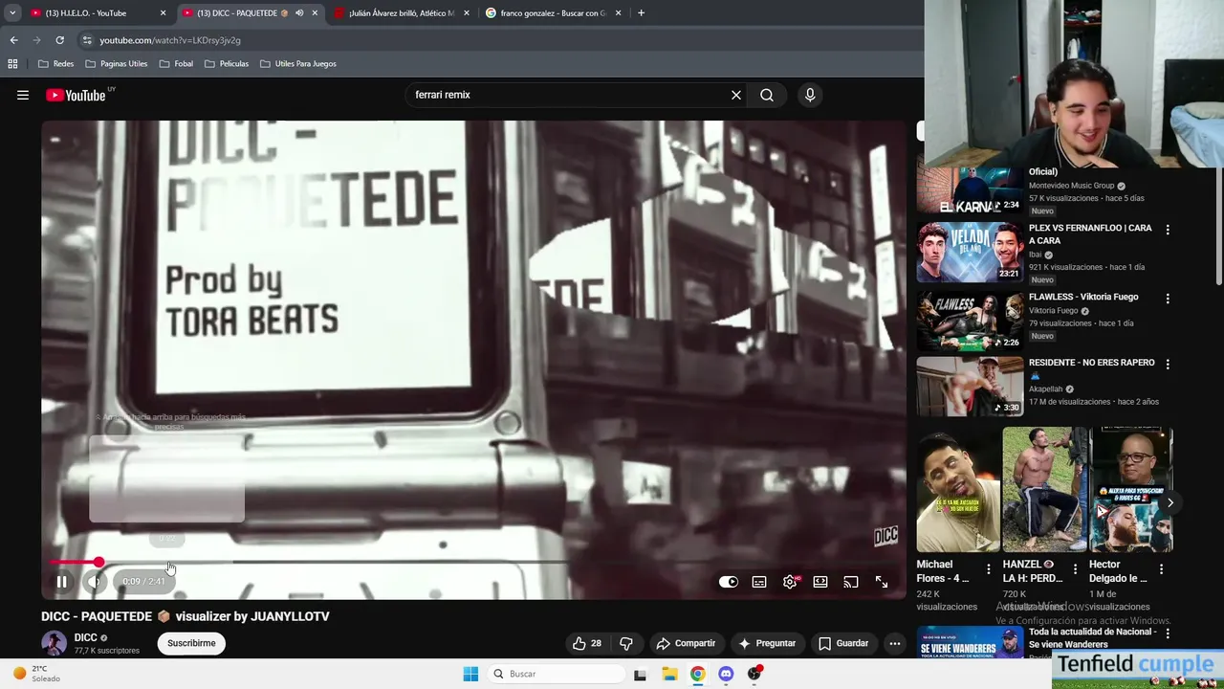
Task: Open the Windows Start menu
Action: pos(470,674)
